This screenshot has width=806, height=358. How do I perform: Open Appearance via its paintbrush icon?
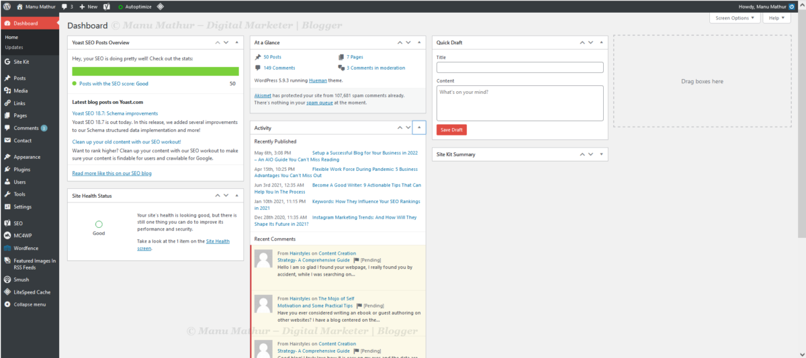[7, 157]
